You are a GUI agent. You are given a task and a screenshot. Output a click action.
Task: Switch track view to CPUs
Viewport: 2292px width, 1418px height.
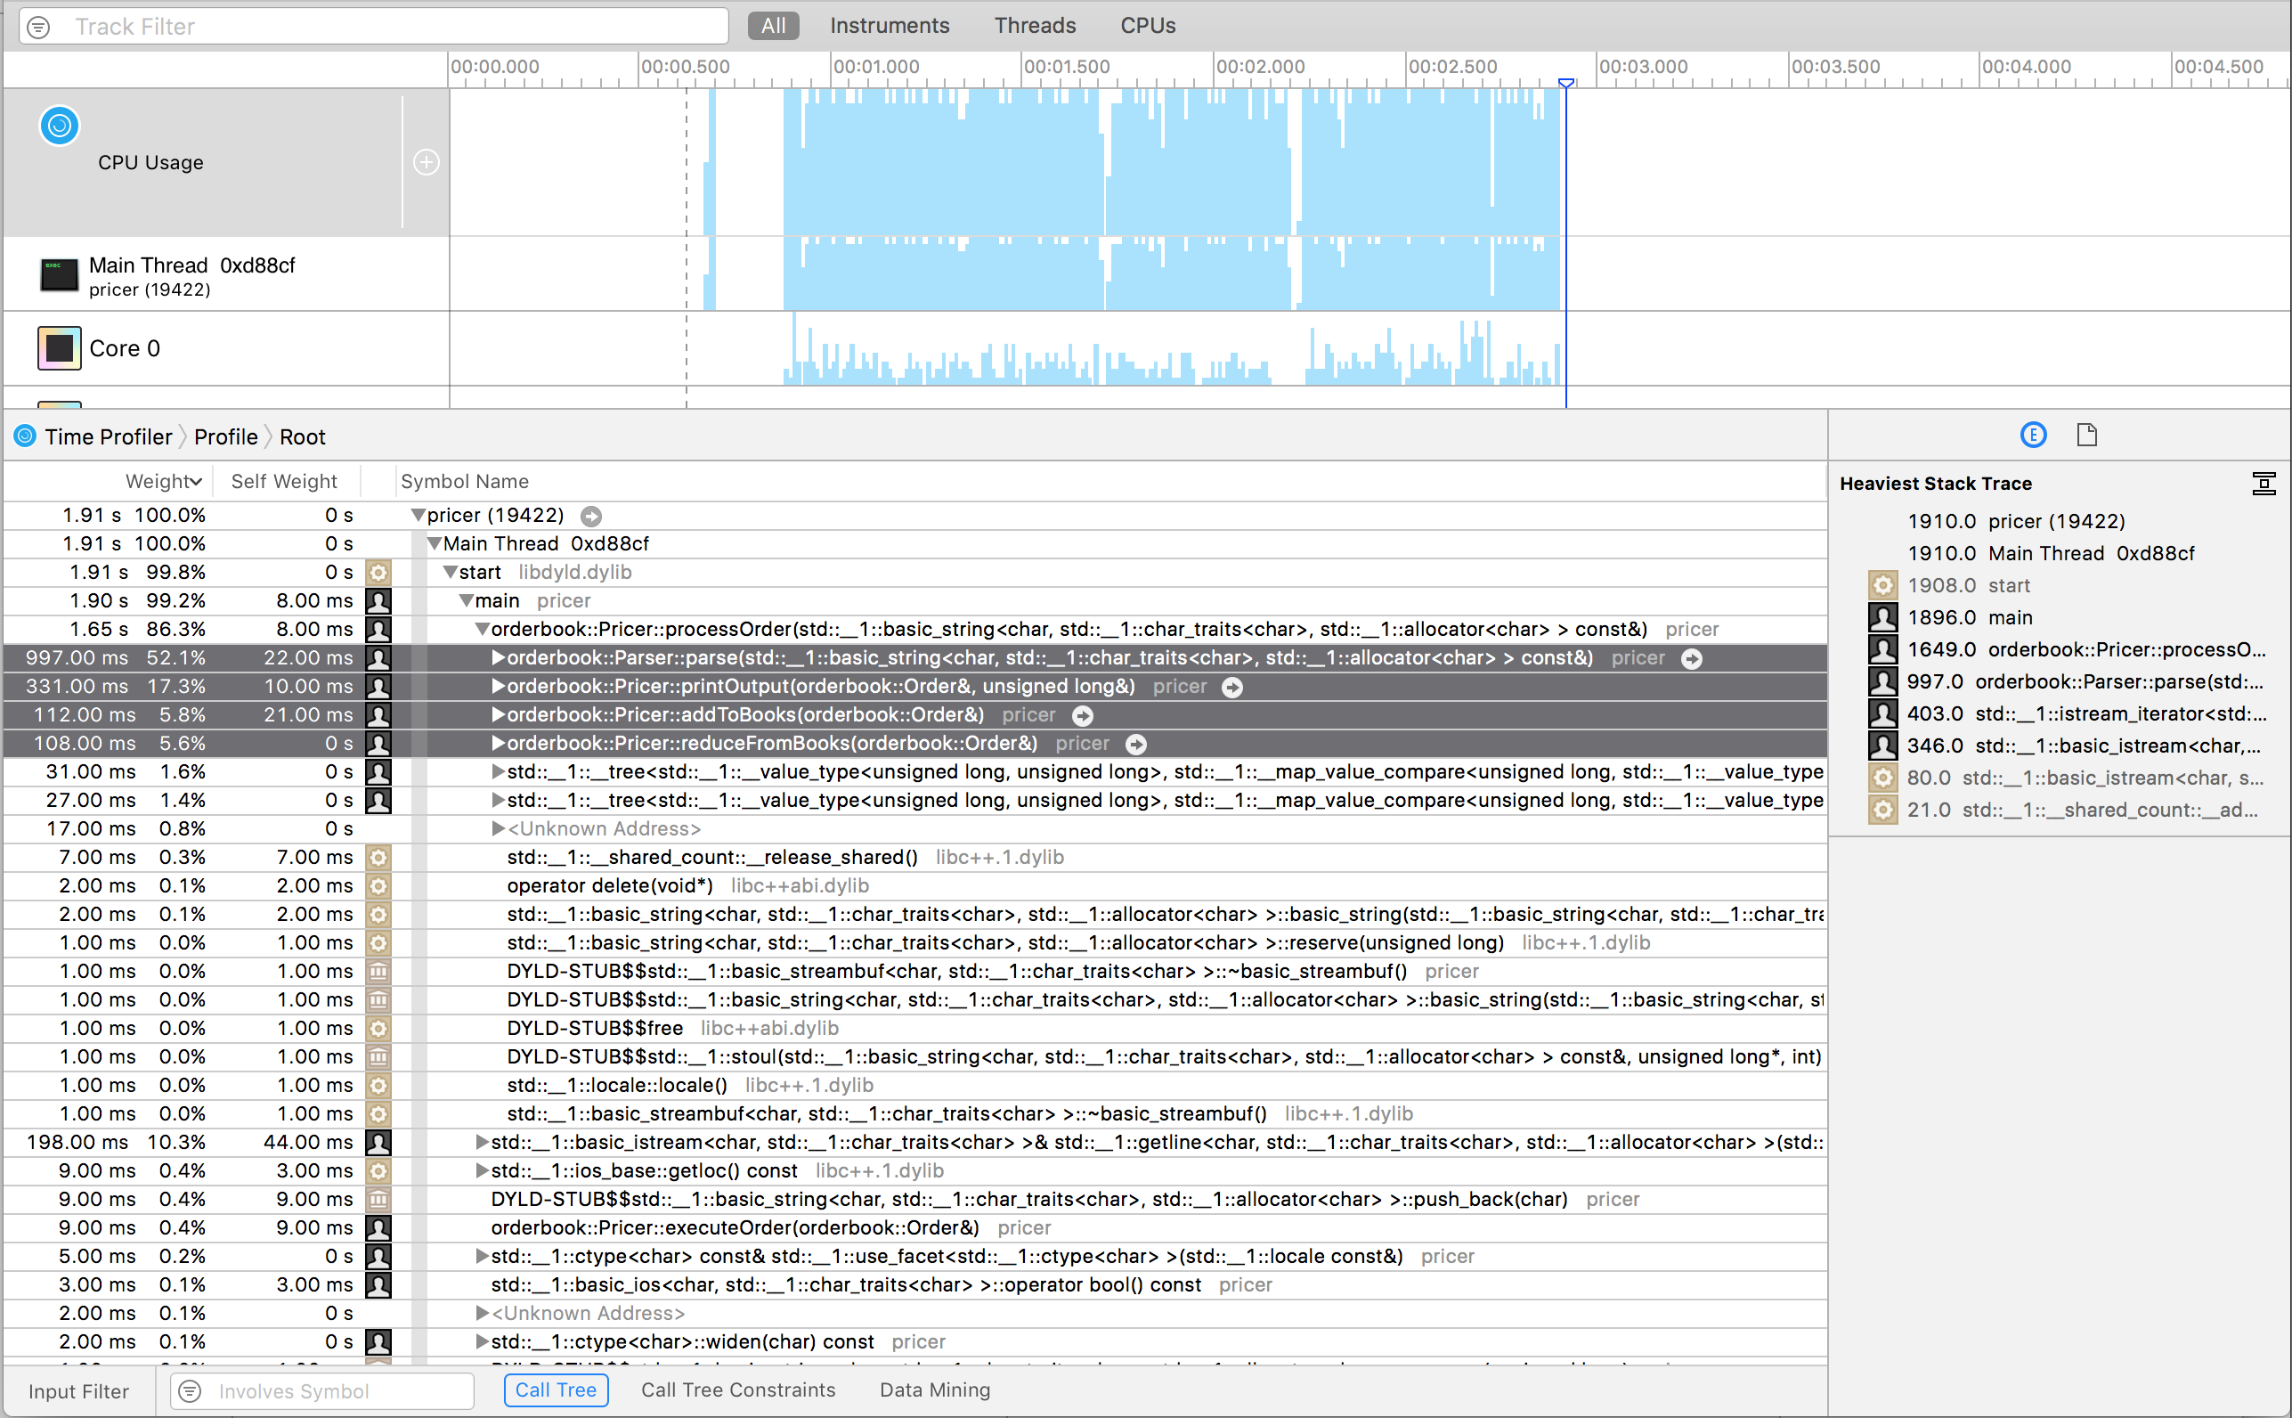[1148, 26]
